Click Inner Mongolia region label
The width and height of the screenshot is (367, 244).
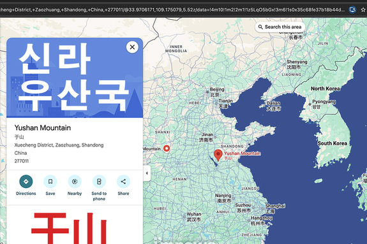pos(176,49)
